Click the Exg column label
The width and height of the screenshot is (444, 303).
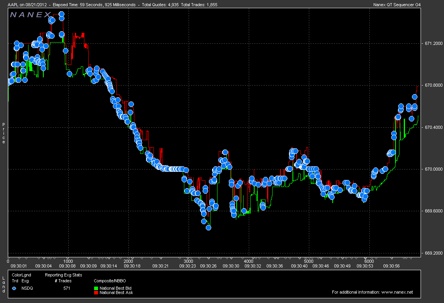click(x=25, y=281)
